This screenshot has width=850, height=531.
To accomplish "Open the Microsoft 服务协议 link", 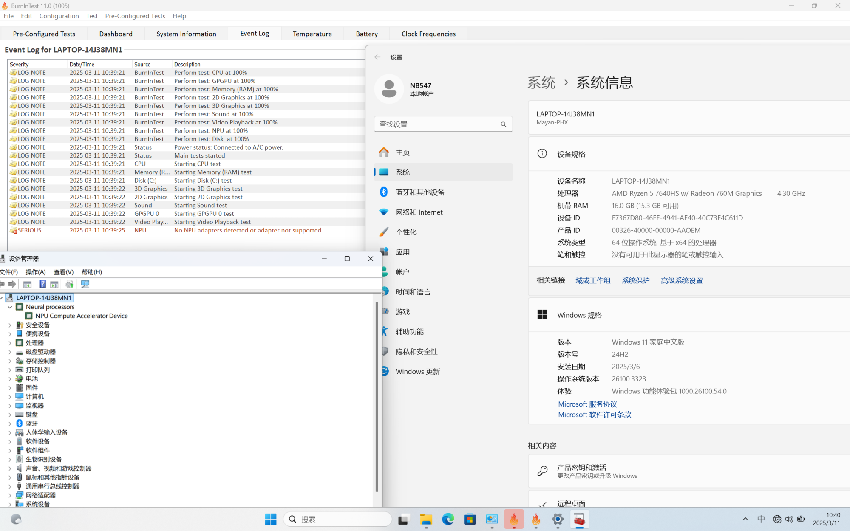I will 588,404.
